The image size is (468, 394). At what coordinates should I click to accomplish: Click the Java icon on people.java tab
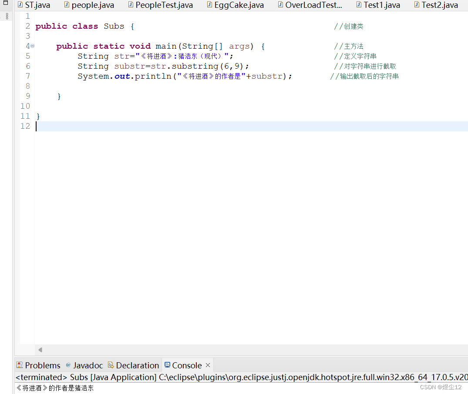(66, 5)
